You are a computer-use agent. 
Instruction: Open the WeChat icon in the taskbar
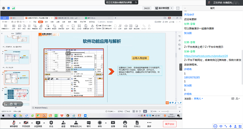38,115
